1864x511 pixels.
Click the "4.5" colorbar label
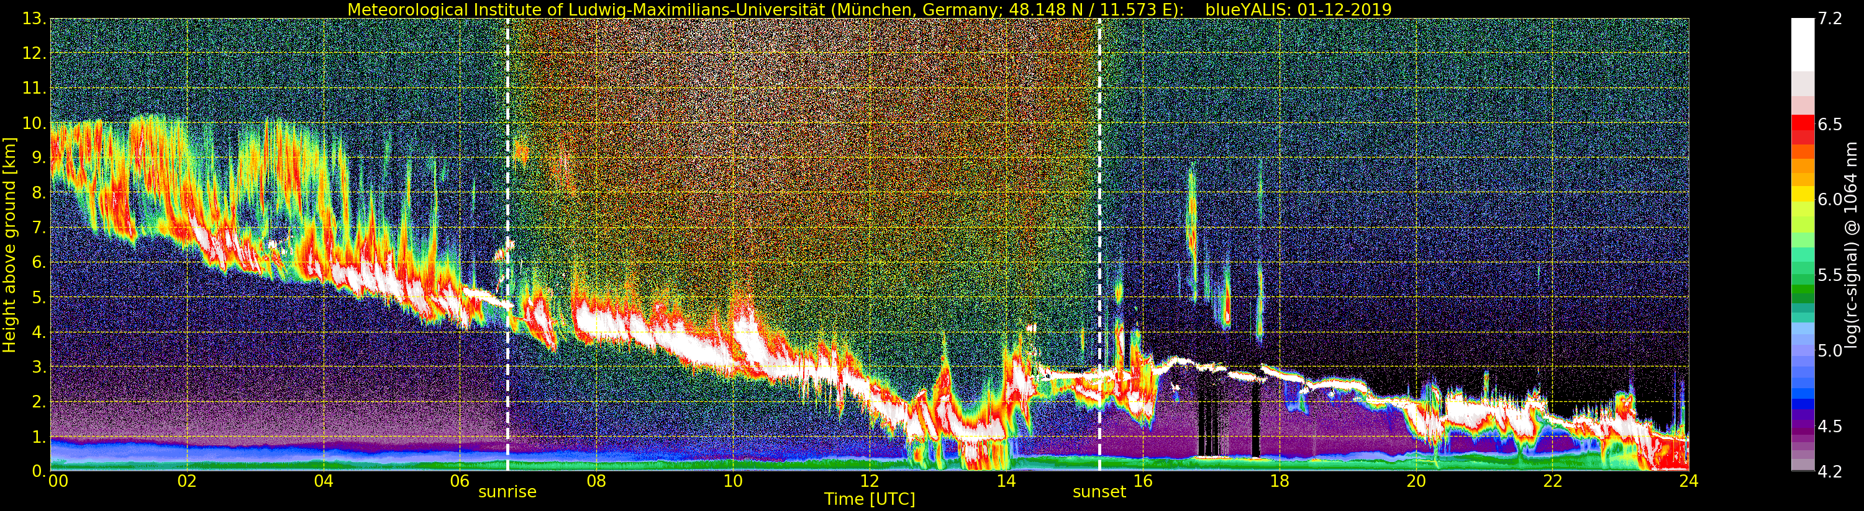pyautogui.click(x=1830, y=427)
